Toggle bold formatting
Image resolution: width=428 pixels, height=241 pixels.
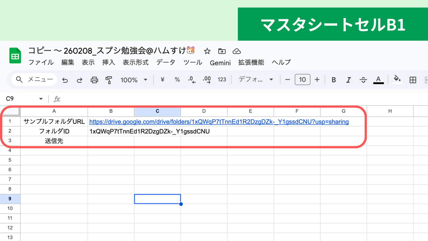(334, 80)
